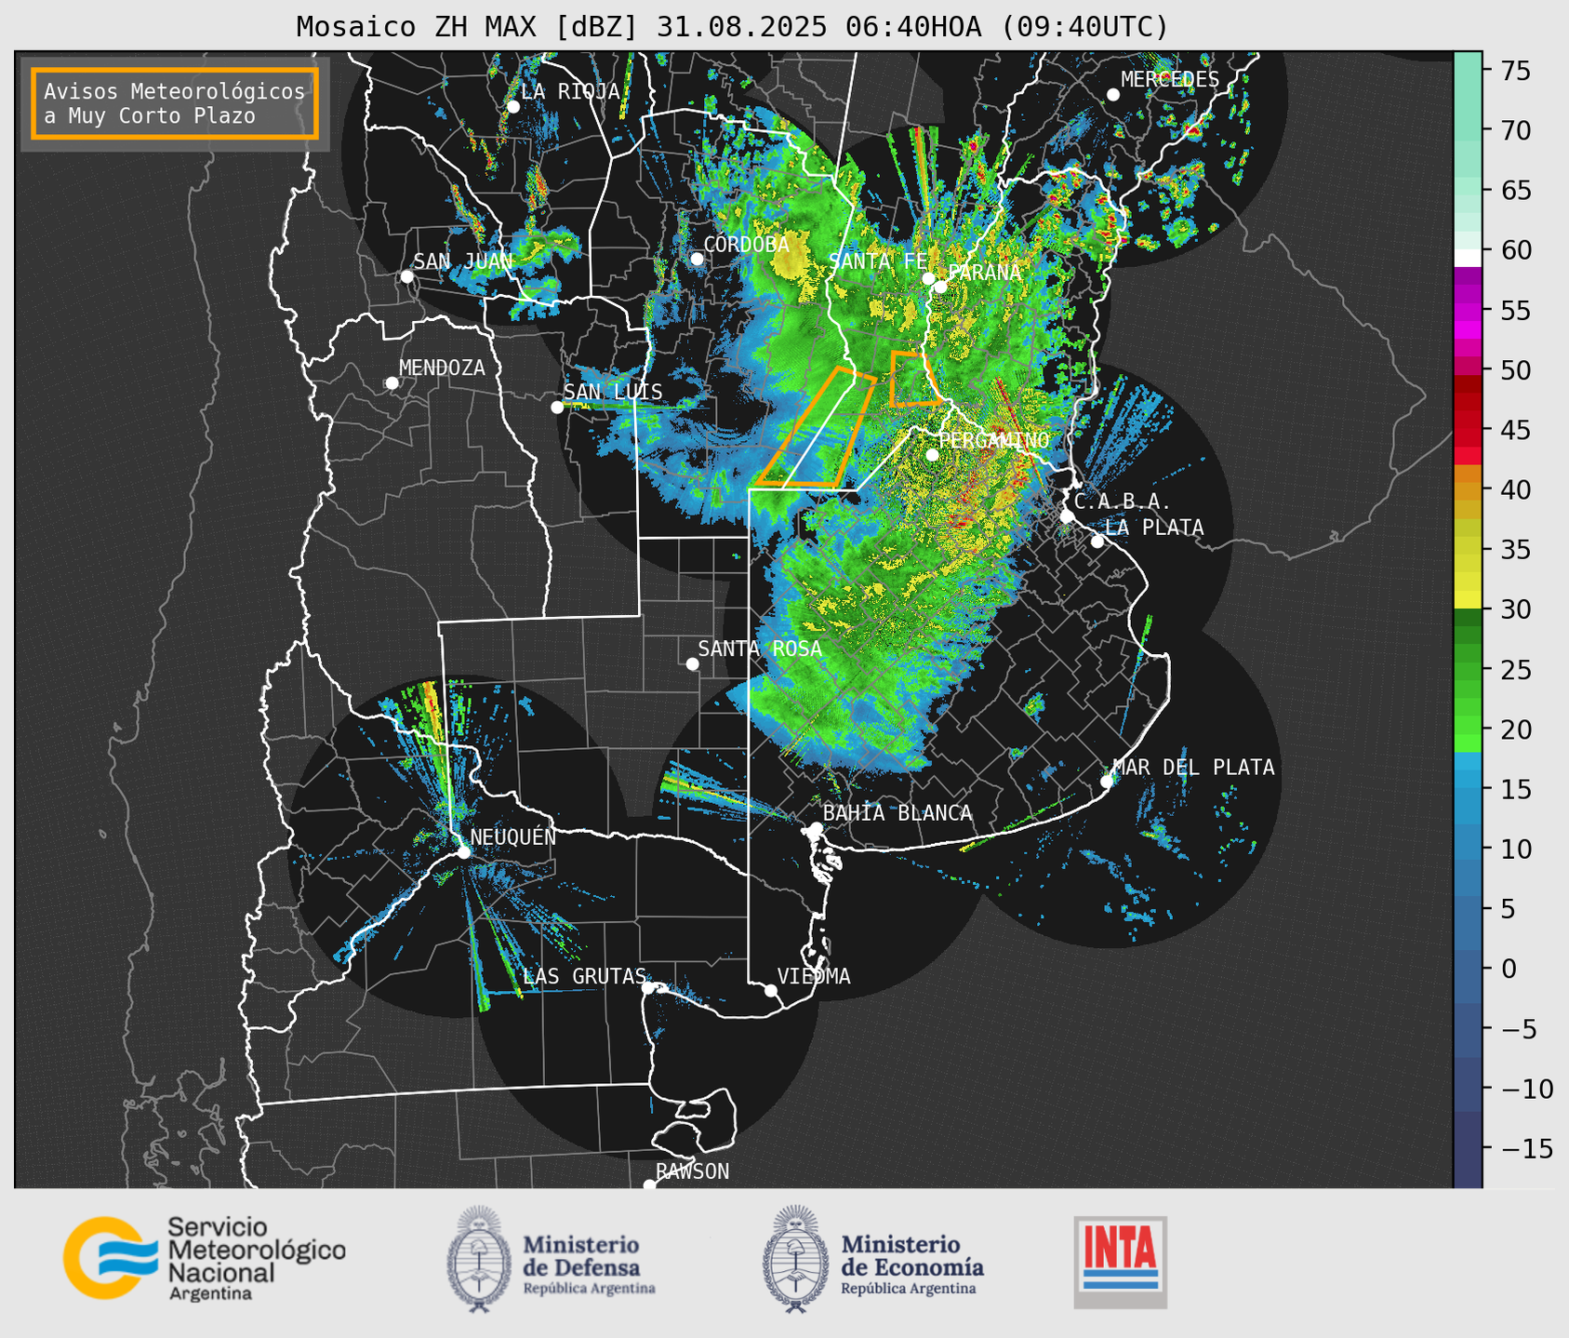This screenshot has width=1569, height=1338.
Task: Click the SANTA FE city label
Action: click(x=877, y=261)
